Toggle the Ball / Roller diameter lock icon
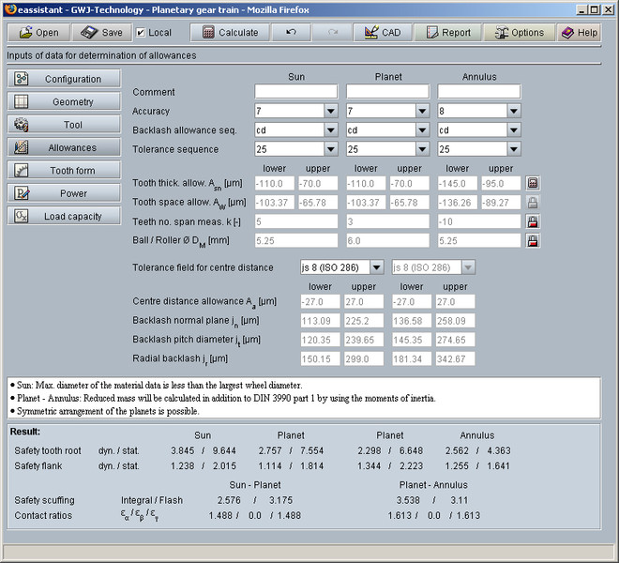The width and height of the screenshot is (619, 563). click(x=534, y=240)
